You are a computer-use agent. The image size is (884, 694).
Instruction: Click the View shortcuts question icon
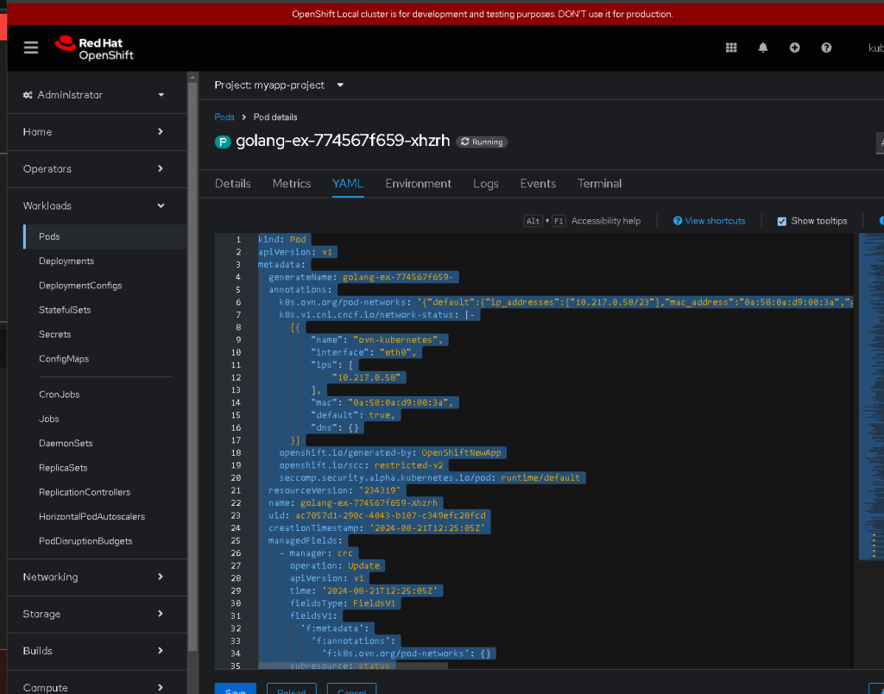(x=678, y=220)
